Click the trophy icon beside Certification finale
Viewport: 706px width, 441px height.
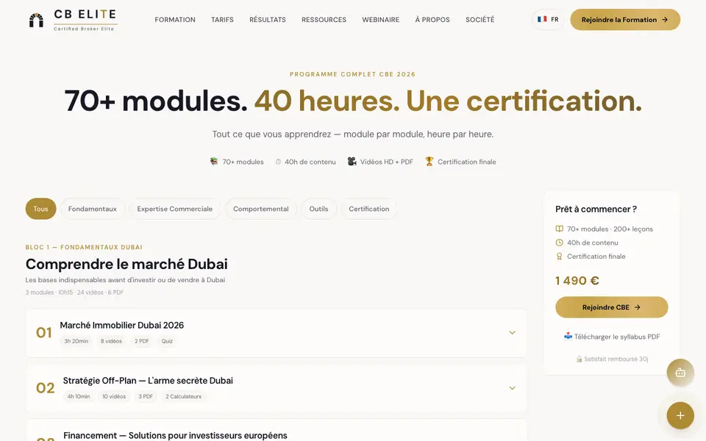429,161
